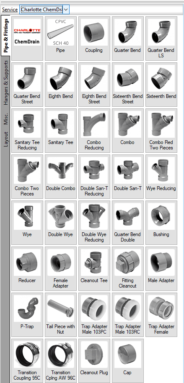Pick the Wye fitting
Viewport: 184px width, 383px height.
(x=27, y=223)
